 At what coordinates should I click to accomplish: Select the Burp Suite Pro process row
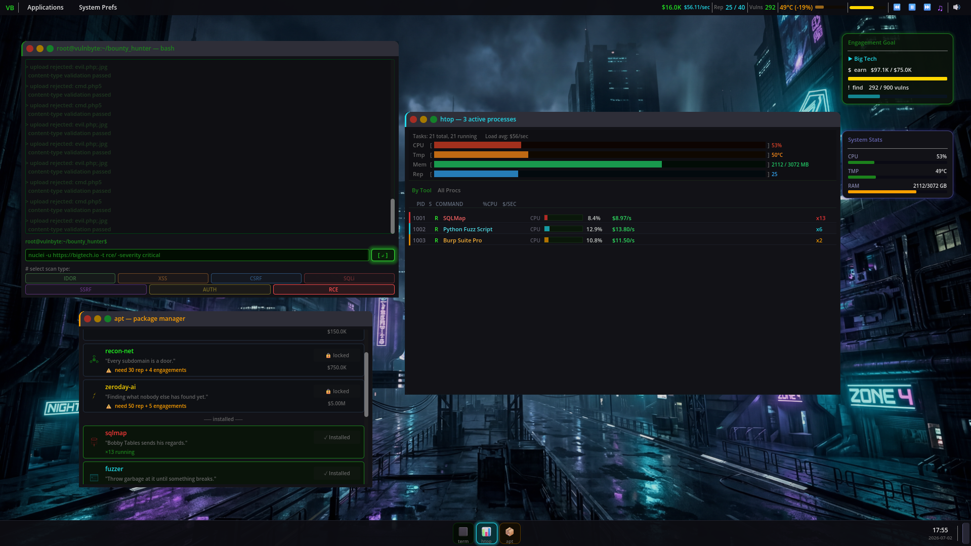(x=622, y=240)
